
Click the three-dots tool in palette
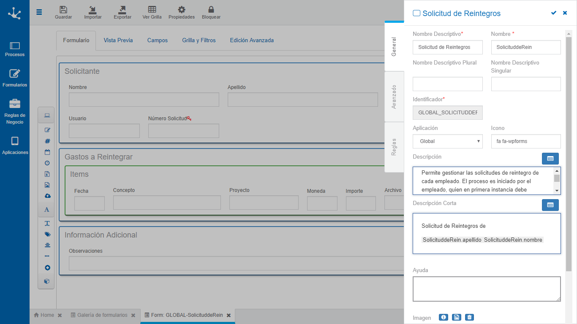pyautogui.click(x=47, y=256)
